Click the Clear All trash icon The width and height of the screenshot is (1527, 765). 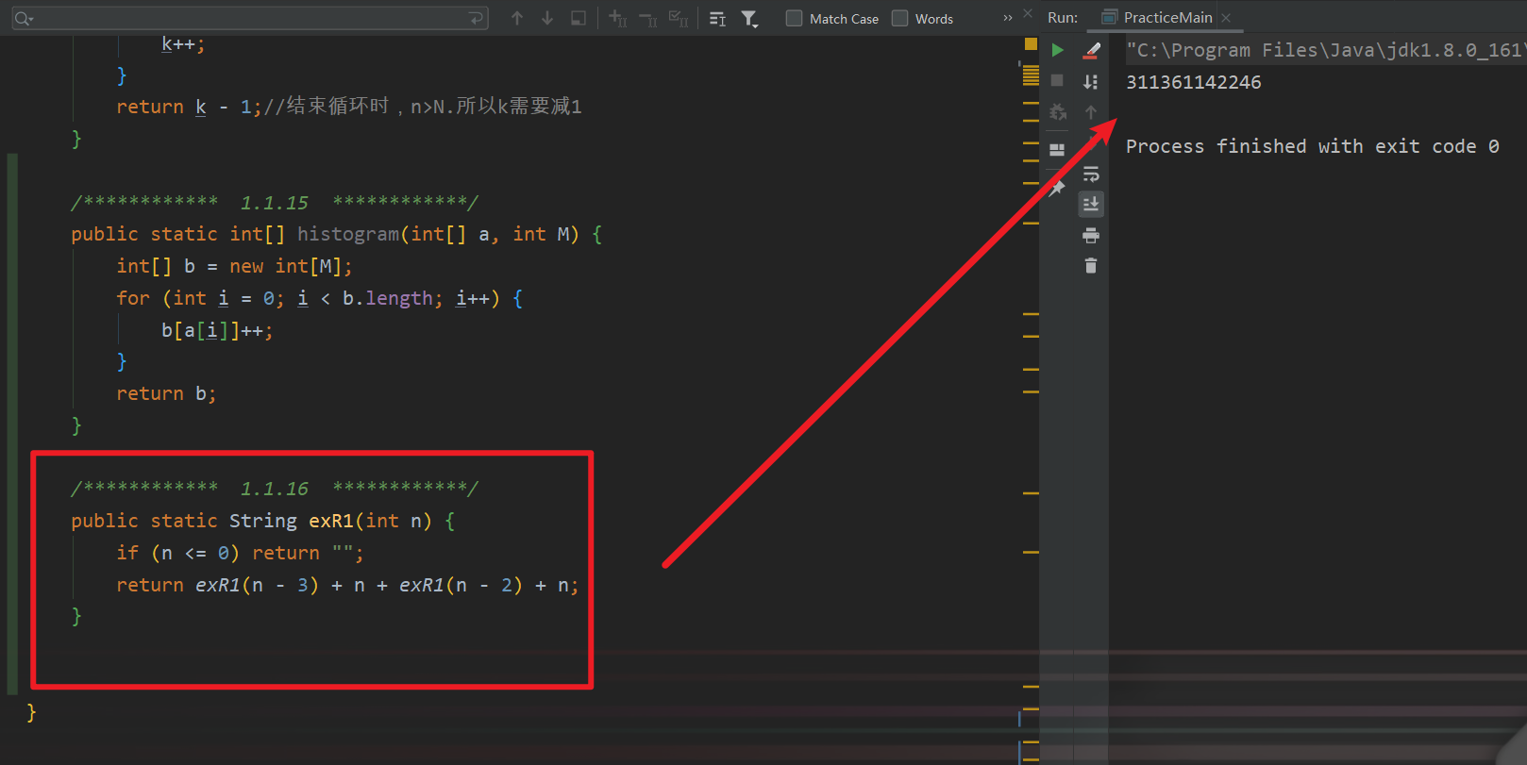click(x=1091, y=266)
